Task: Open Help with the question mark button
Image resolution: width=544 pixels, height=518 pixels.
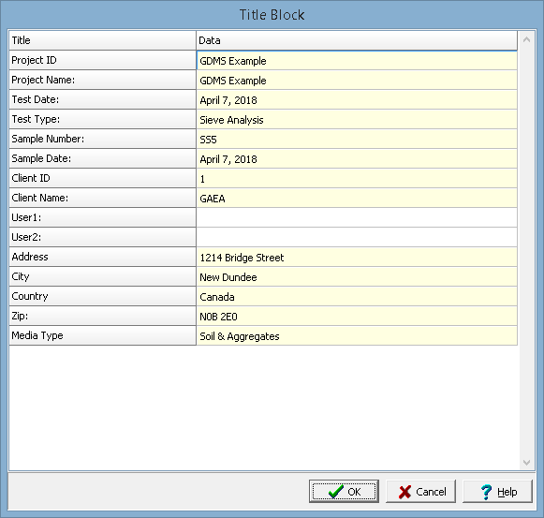Action: [497, 491]
